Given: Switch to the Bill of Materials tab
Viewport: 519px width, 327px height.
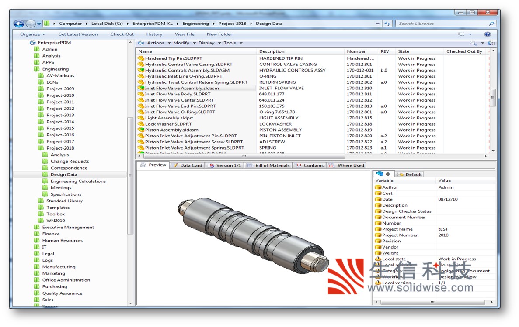Looking at the screenshot, I should click(x=268, y=165).
